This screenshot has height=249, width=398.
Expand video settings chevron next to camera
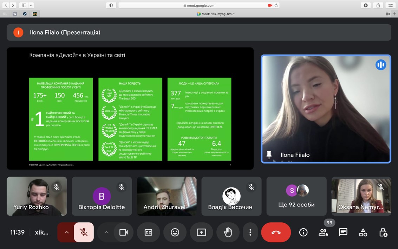click(x=106, y=232)
